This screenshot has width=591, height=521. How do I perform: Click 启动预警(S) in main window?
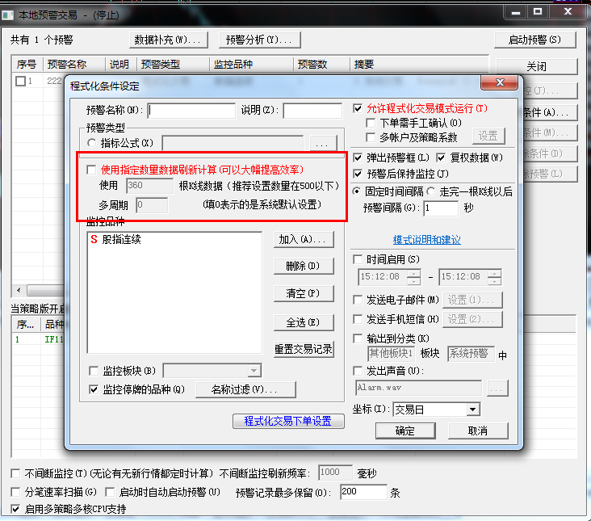[x=534, y=40]
